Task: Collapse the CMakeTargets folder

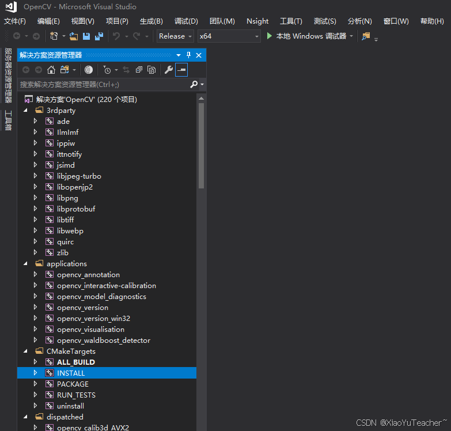Action: pos(25,351)
